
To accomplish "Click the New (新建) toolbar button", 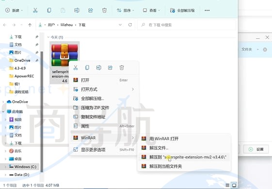I will 14,10.
